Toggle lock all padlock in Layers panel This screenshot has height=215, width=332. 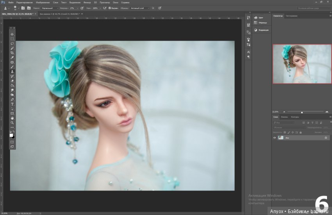pyautogui.click(x=300, y=133)
